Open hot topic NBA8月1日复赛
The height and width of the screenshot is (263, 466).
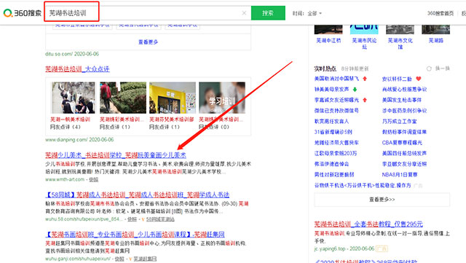click(400, 175)
